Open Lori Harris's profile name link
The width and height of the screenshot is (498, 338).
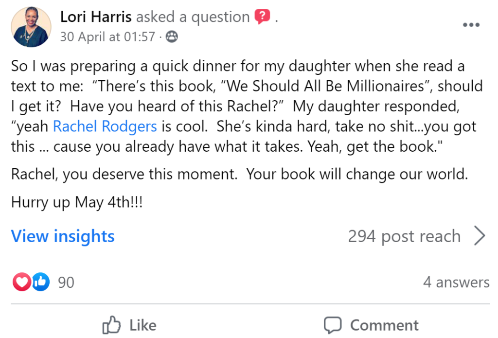(x=96, y=17)
